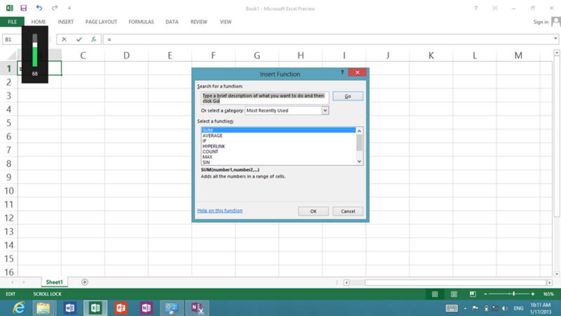Switch to Page Break Preview icon
The image size is (561, 316).
coord(473,294)
